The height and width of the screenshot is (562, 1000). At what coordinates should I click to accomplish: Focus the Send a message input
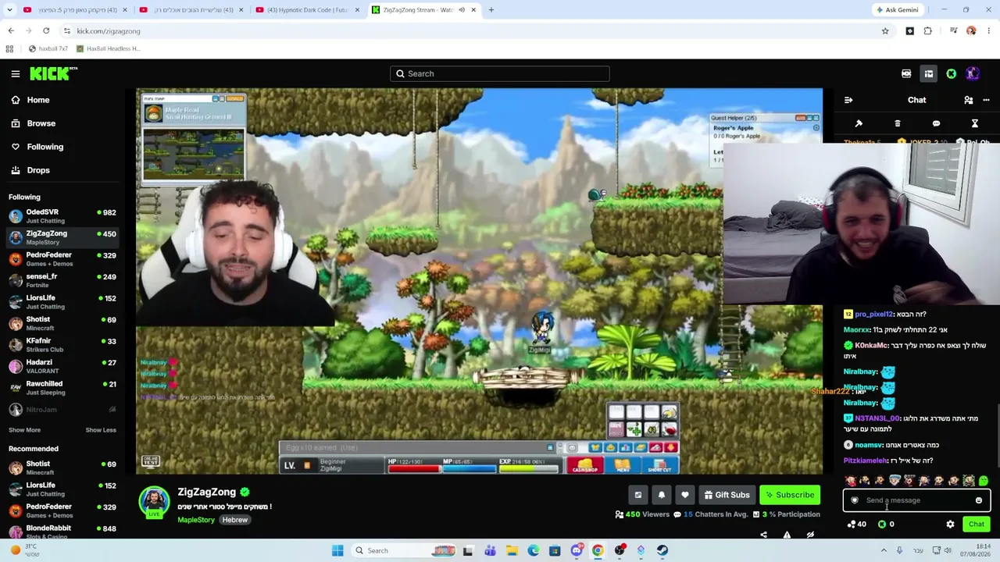(x=916, y=500)
